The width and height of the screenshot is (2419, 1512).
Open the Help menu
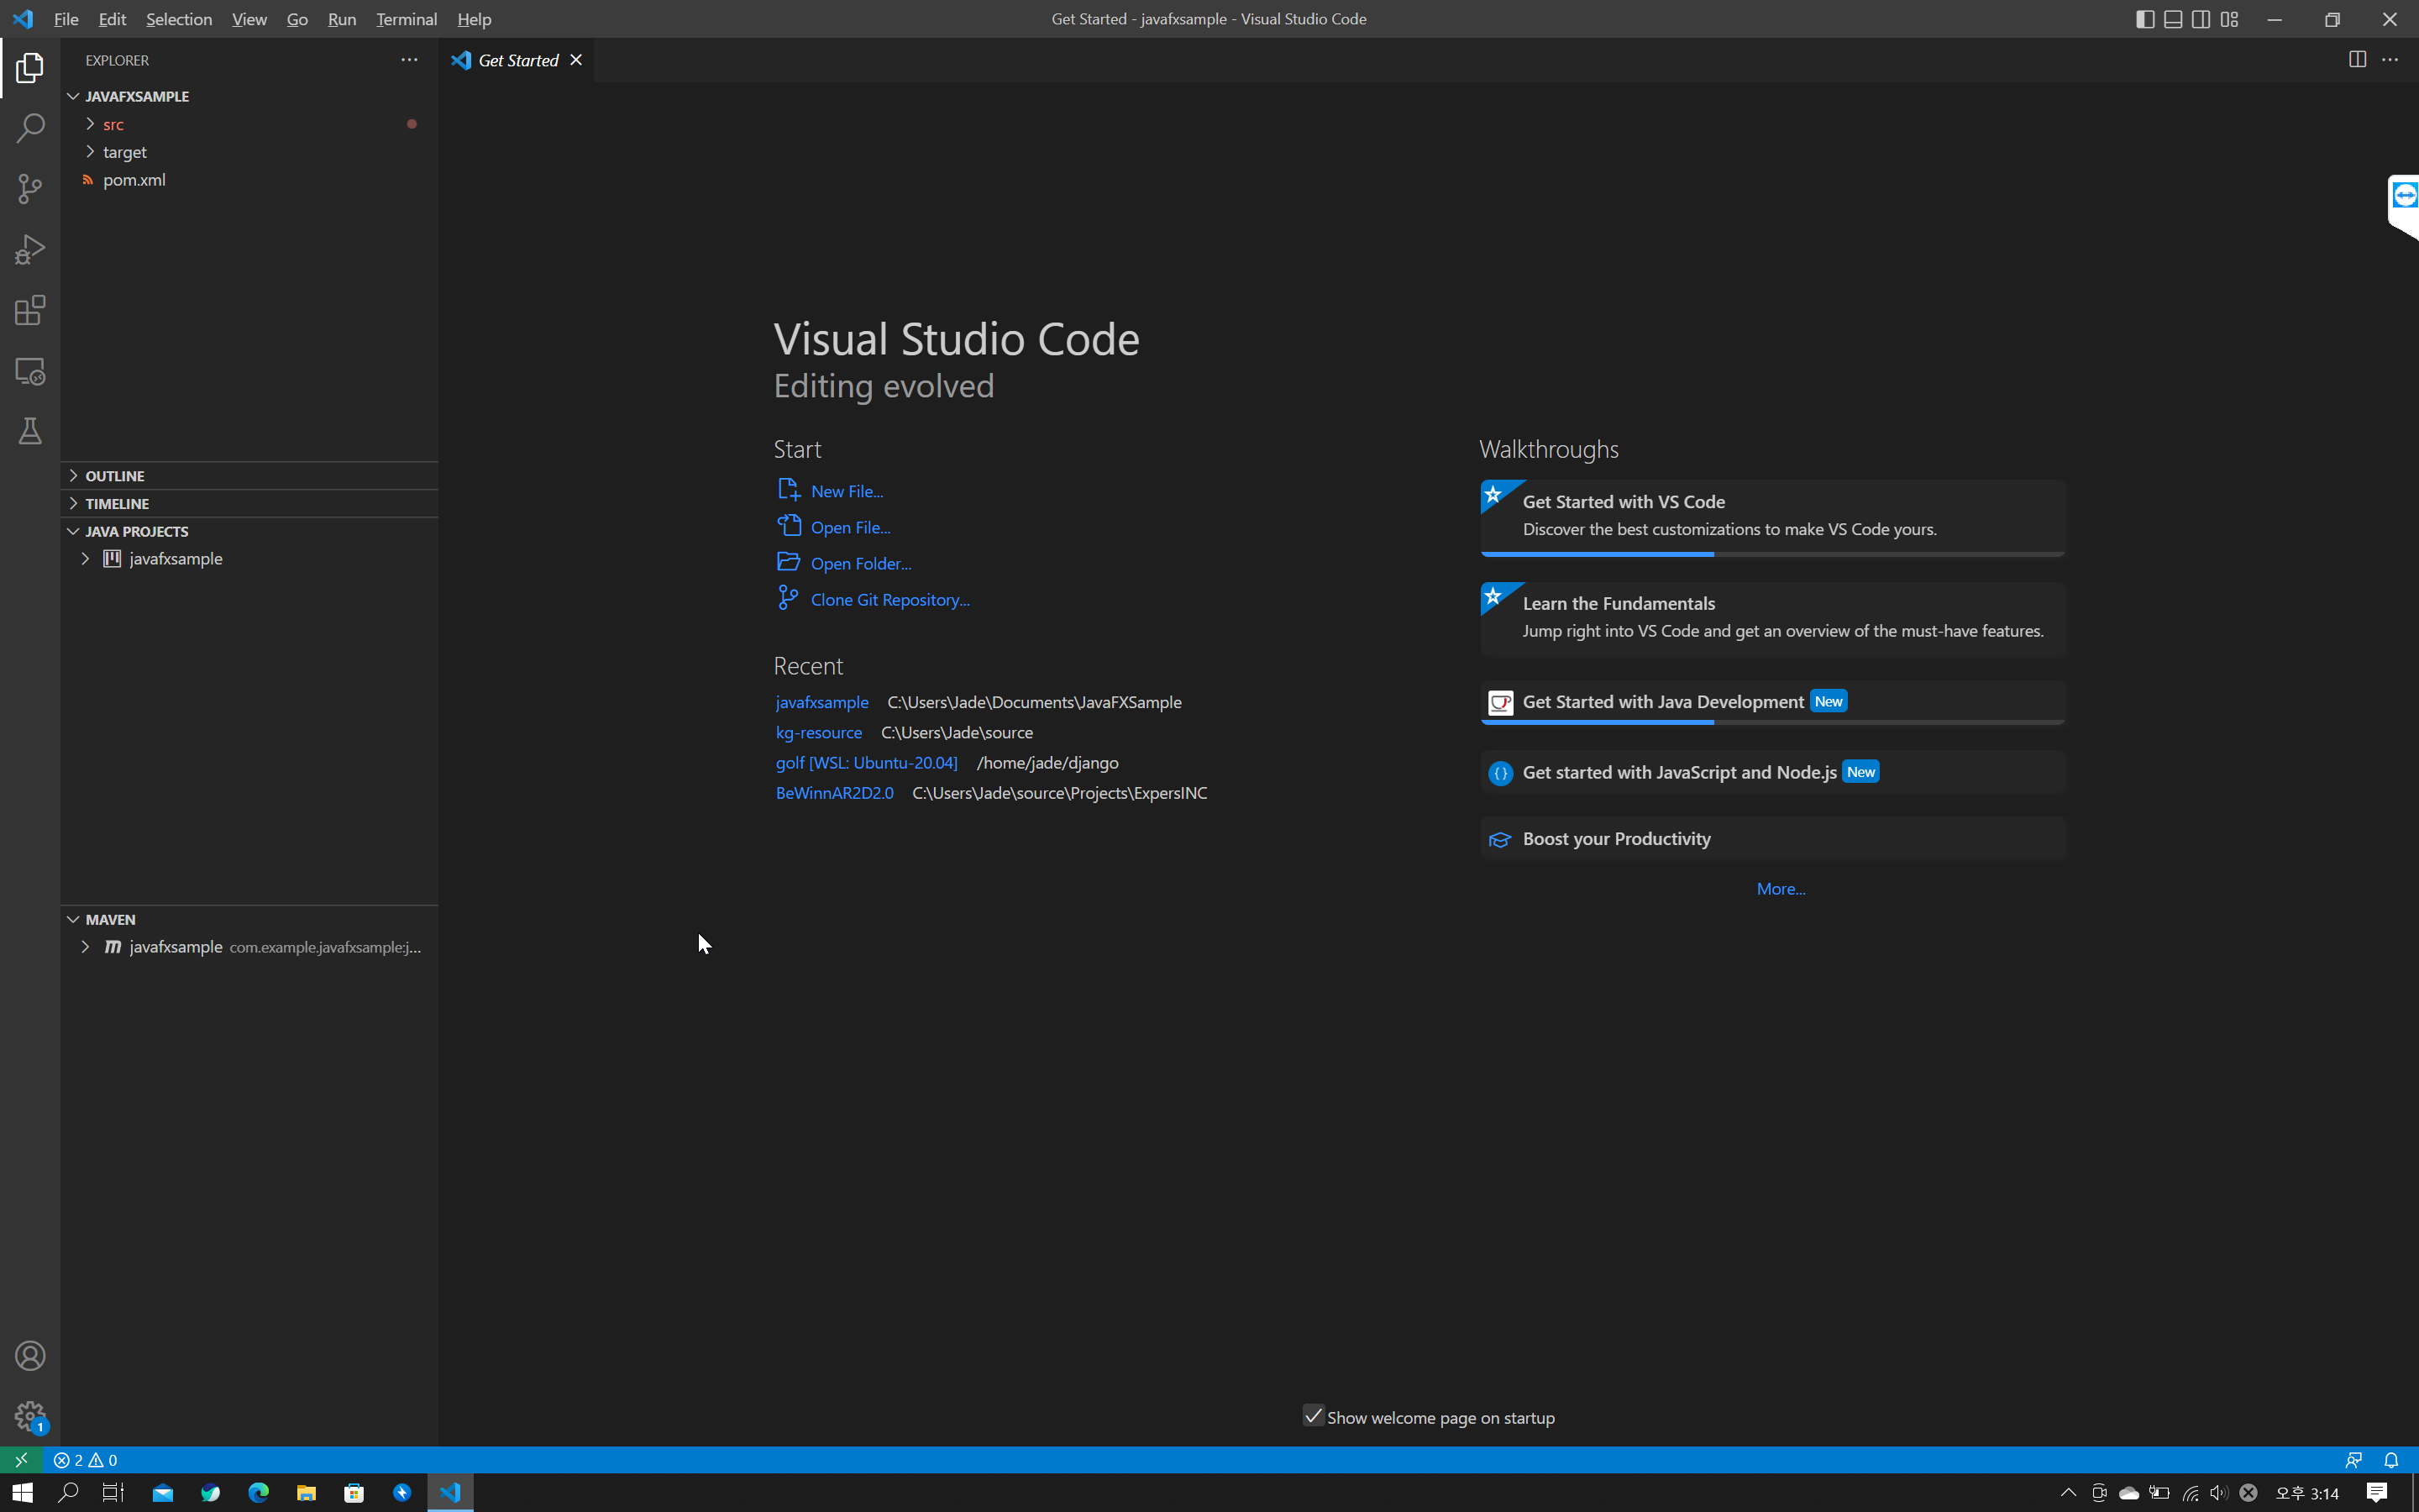tap(474, 19)
